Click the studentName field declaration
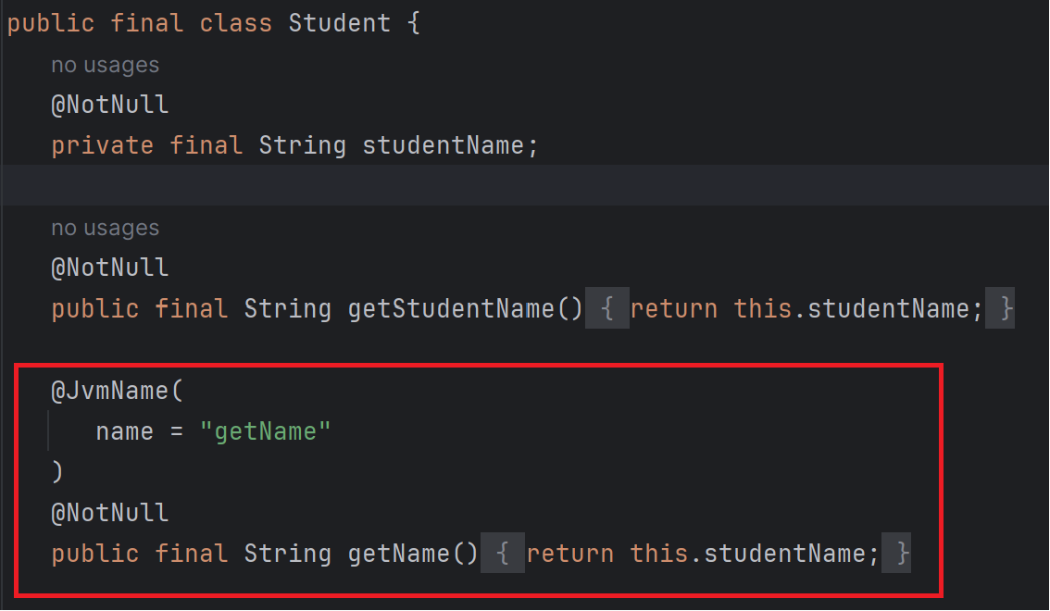The height and width of the screenshot is (611, 1050). point(443,146)
